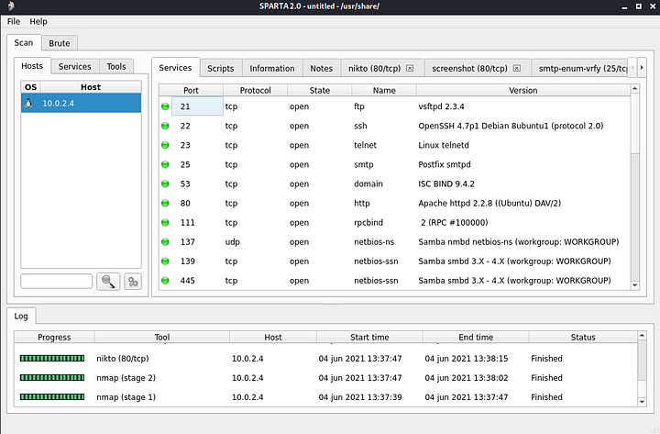Click the SPARTA app icon in title bar

click(11, 6)
